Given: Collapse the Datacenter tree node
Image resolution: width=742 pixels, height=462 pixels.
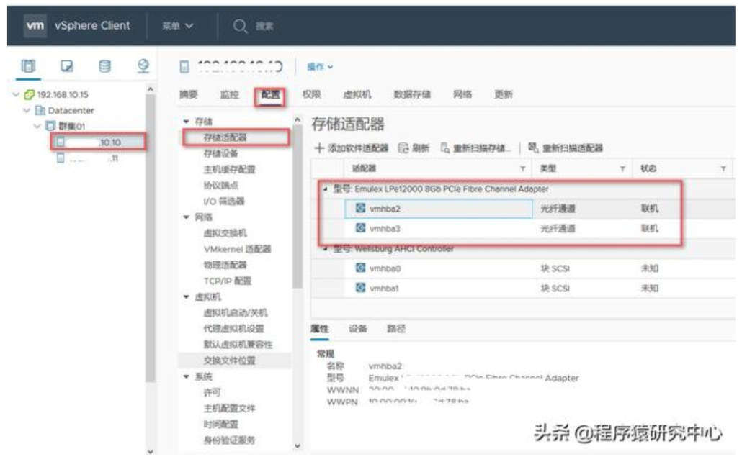Looking at the screenshot, I should point(27,110).
